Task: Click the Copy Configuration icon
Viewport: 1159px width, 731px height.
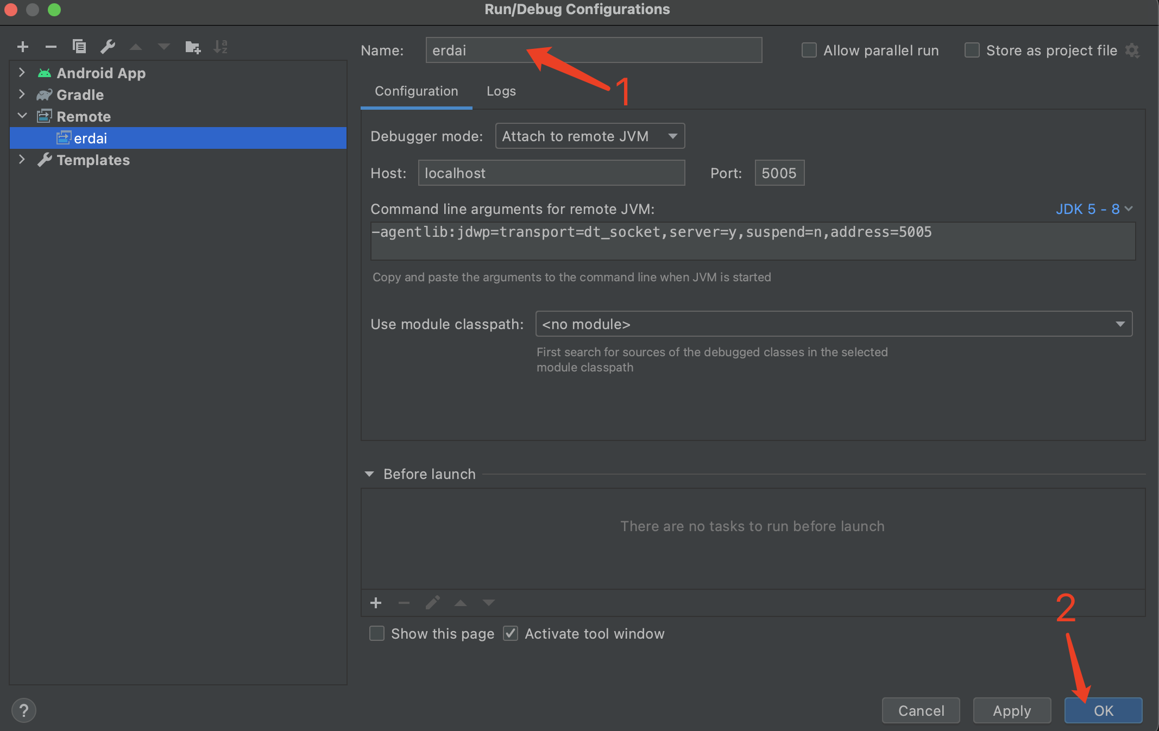Action: (x=79, y=47)
